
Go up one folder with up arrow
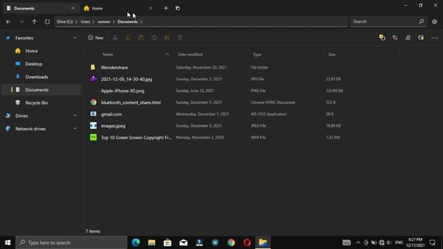point(34,21)
